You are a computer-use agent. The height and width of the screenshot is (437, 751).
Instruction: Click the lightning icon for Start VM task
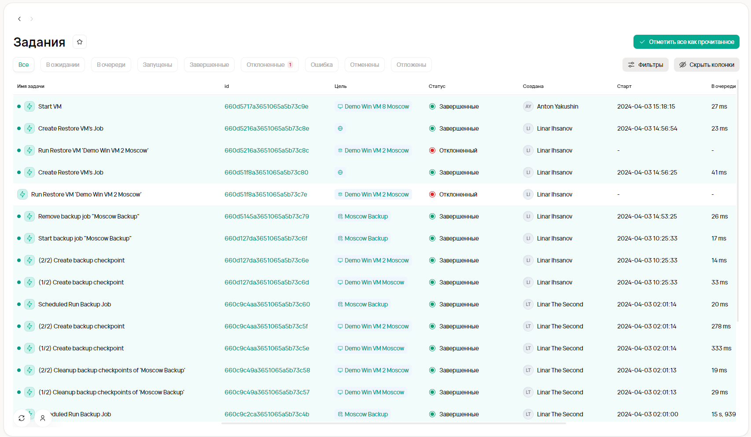tap(29, 106)
